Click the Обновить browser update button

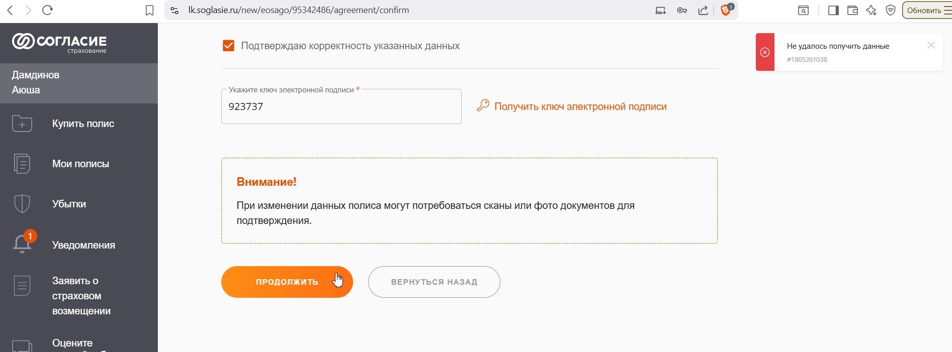pos(926,10)
